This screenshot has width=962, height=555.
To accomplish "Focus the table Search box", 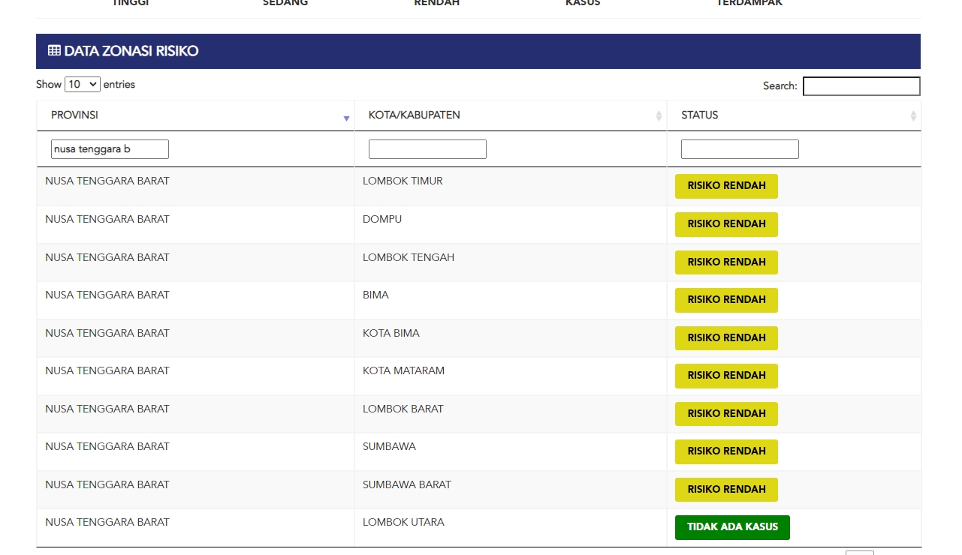I will (861, 86).
